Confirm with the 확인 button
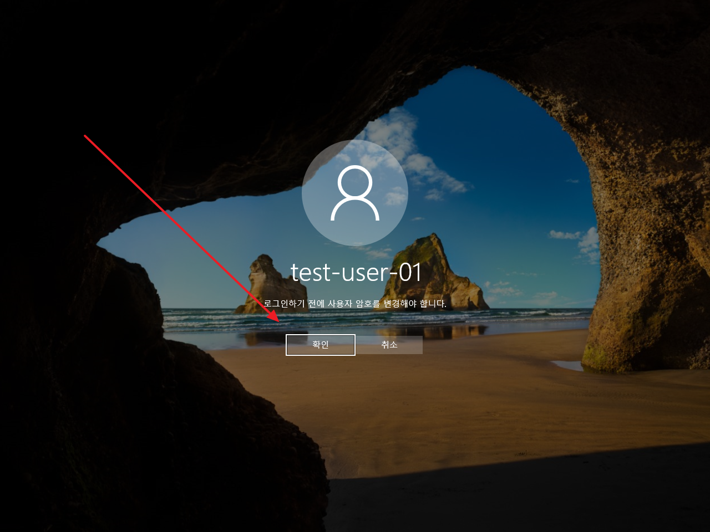This screenshot has width=710, height=532. pyautogui.click(x=321, y=345)
